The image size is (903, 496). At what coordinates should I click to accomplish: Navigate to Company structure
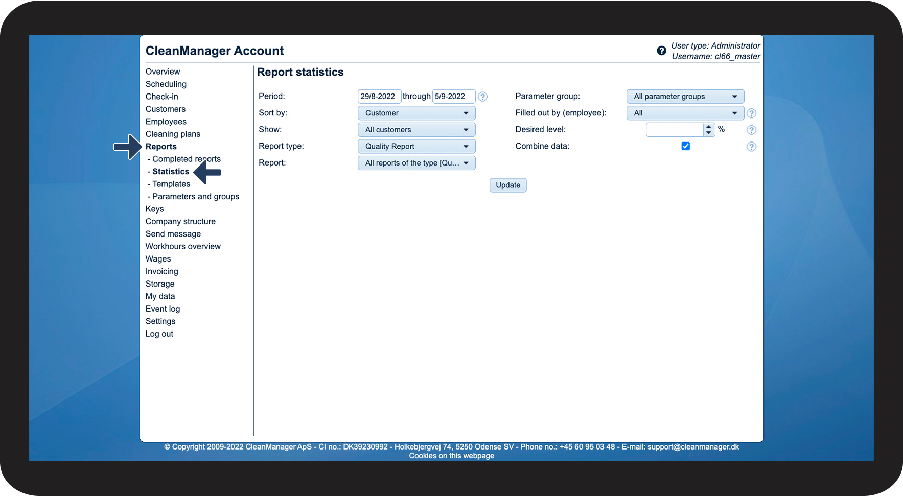click(x=180, y=222)
